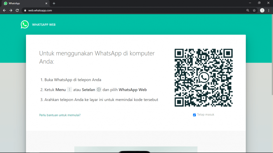Click the text Buka WhatsApp di telepon Anda
This screenshot has height=153, width=273.
click(73, 80)
